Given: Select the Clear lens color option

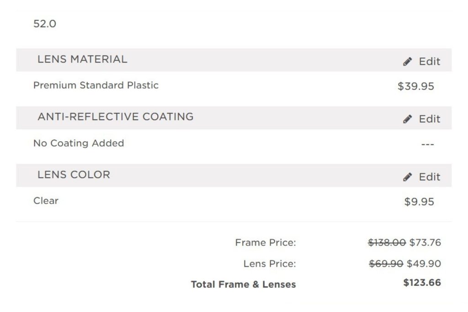Looking at the screenshot, I should pos(45,201).
